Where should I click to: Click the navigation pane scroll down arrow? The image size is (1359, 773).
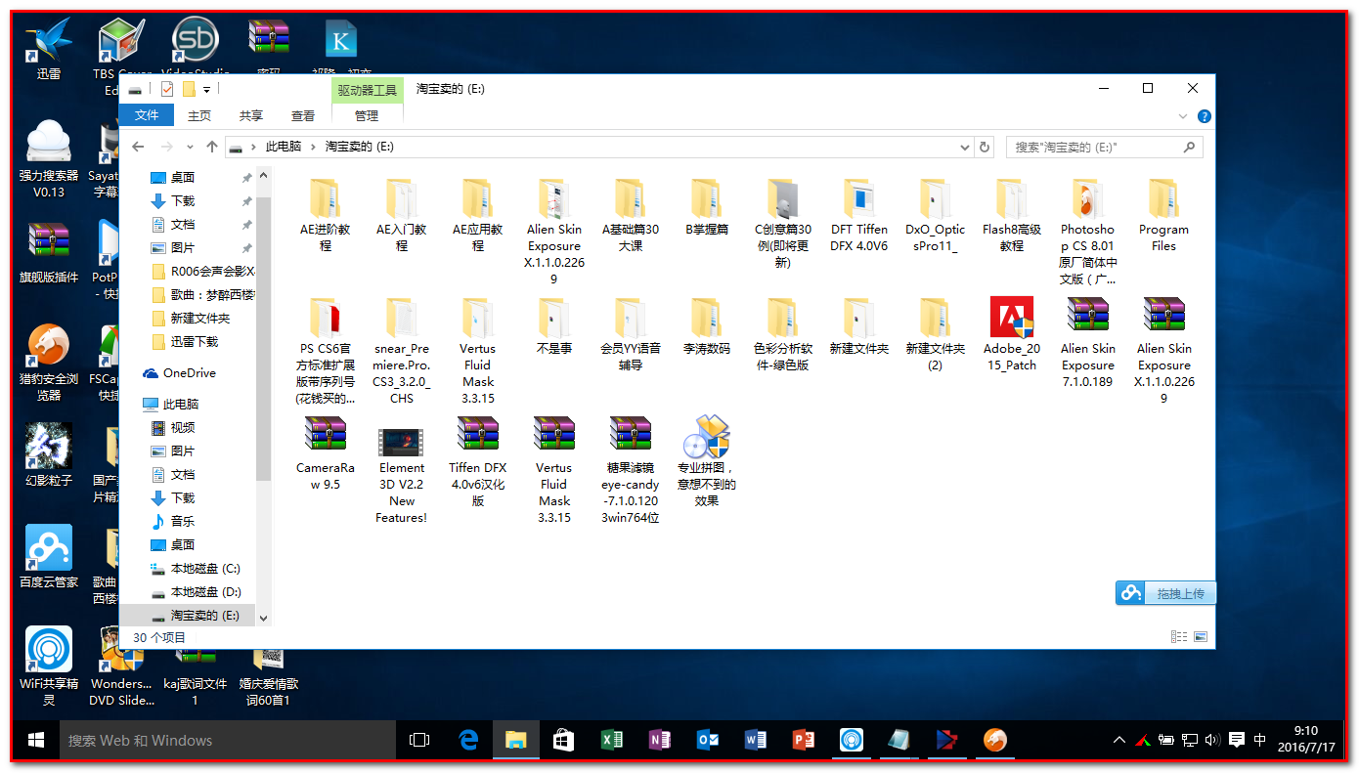tap(263, 619)
